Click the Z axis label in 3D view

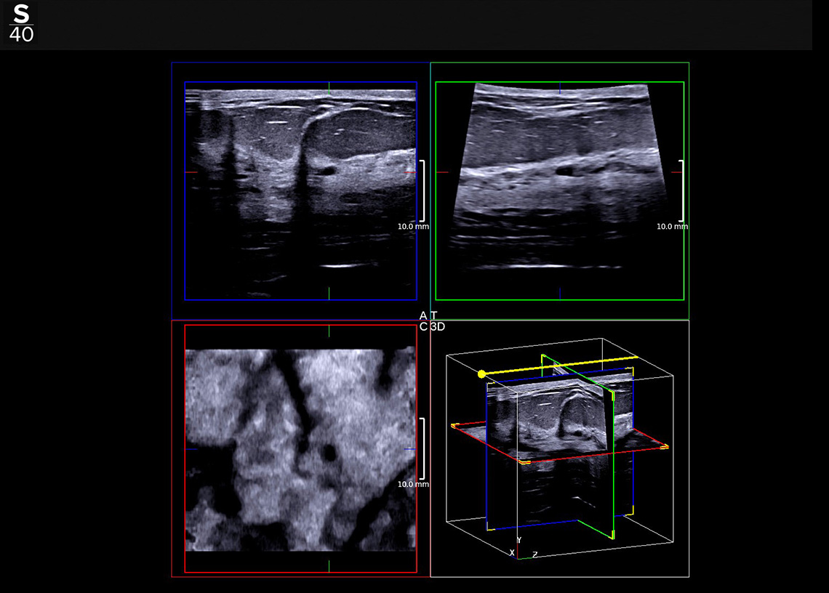tap(535, 554)
